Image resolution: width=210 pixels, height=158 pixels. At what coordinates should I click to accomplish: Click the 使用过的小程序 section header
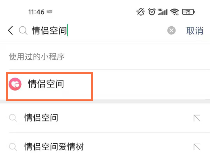[x=37, y=57]
